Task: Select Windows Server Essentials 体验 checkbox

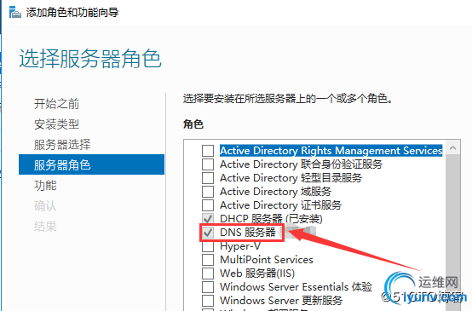Action: tap(208, 286)
